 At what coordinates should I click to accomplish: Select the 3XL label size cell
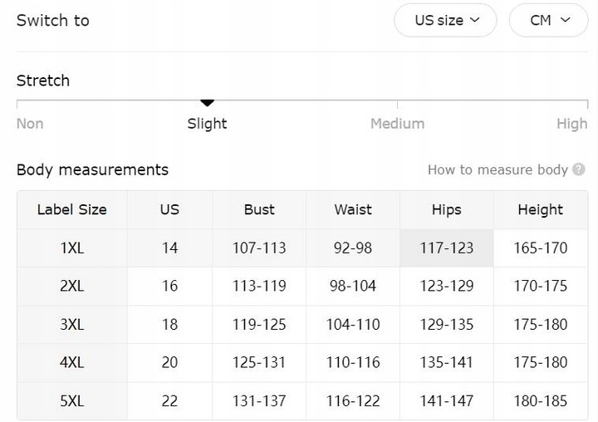(x=72, y=324)
